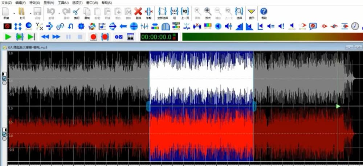Toggle the lower red channel checkbox
This screenshot has height=166, width=363.
(x=4, y=134)
